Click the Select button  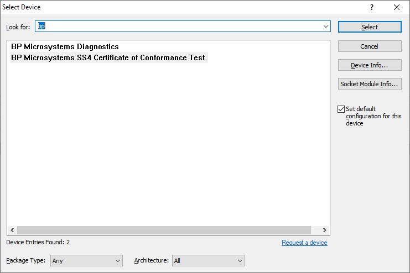370,27
